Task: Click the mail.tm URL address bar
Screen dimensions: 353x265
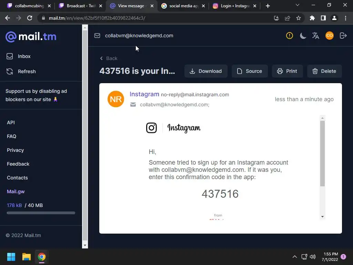Action: pos(97,18)
